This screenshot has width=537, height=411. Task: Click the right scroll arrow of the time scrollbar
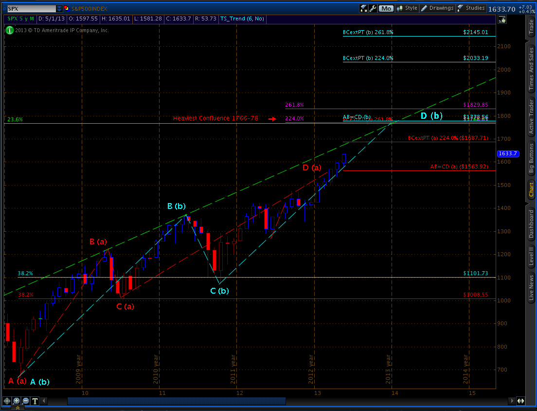pyautogui.click(x=512, y=401)
